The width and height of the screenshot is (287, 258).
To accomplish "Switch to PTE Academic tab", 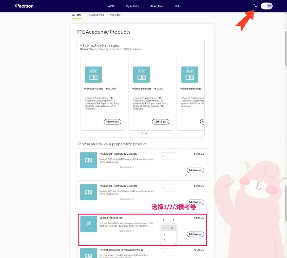I will tap(96, 15).
